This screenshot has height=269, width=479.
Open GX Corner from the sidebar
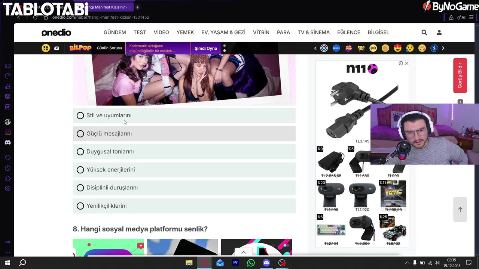click(7, 66)
